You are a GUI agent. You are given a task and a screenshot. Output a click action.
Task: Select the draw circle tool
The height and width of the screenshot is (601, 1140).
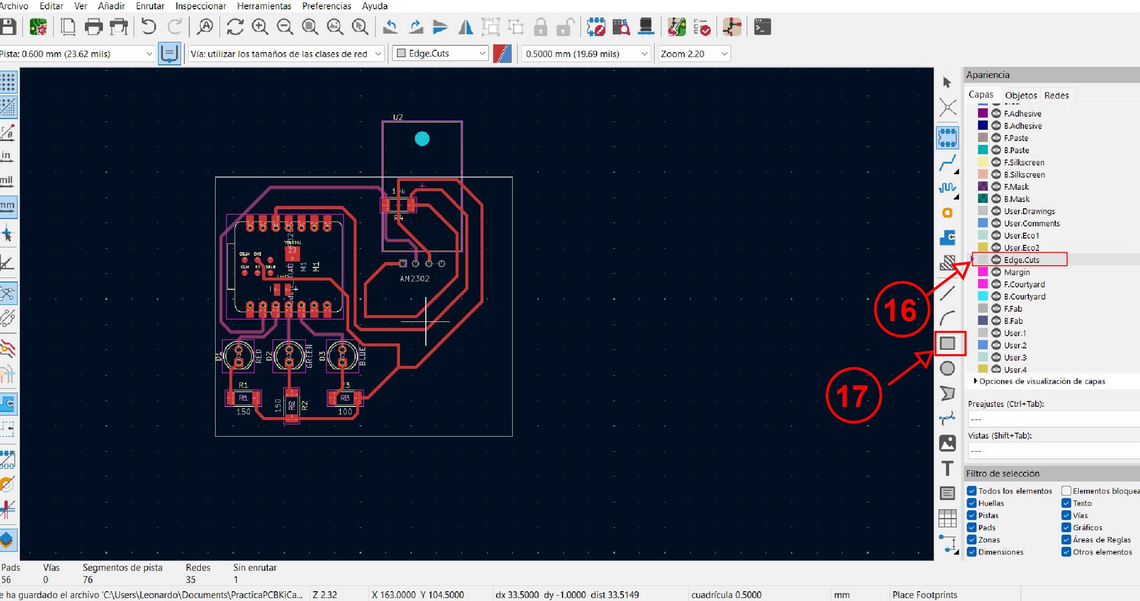pyautogui.click(x=947, y=368)
